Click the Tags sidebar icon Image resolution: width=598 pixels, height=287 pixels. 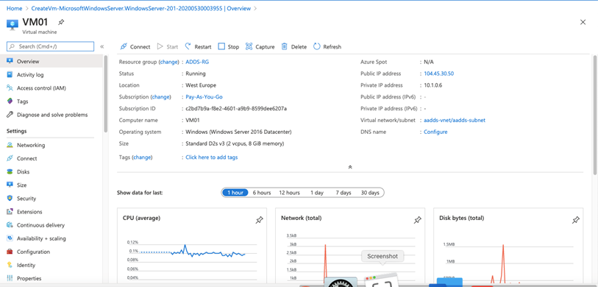coord(10,101)
